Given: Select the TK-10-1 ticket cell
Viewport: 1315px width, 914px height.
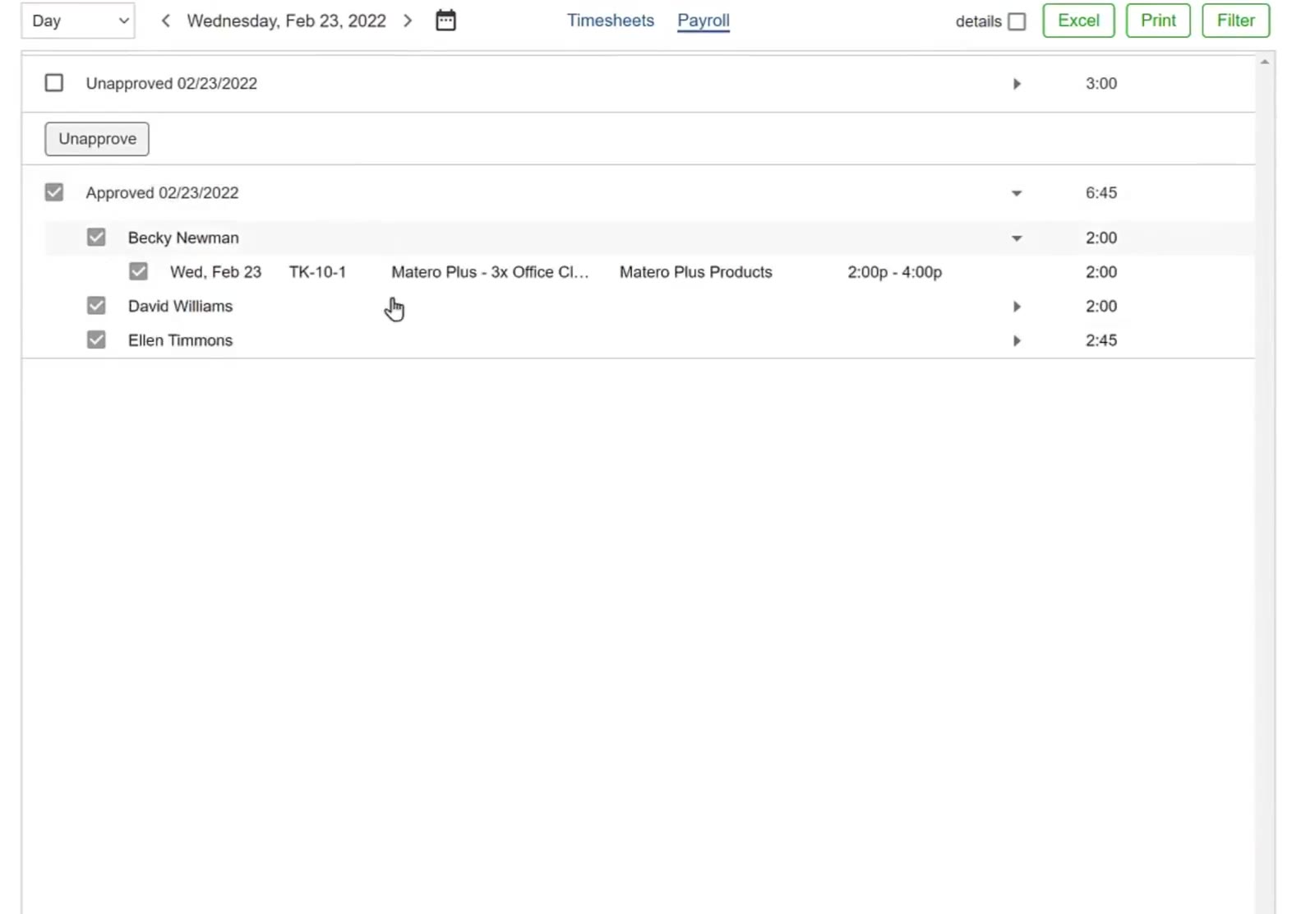Looking at the screenshot, I should (317, 272).
